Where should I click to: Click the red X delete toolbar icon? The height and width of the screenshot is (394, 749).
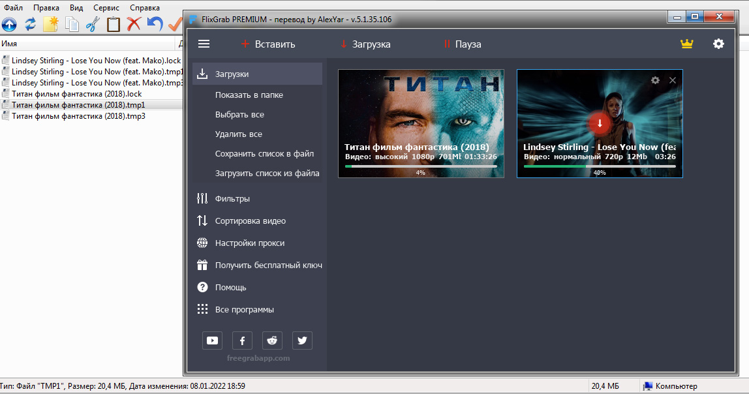tap(134, 24)
